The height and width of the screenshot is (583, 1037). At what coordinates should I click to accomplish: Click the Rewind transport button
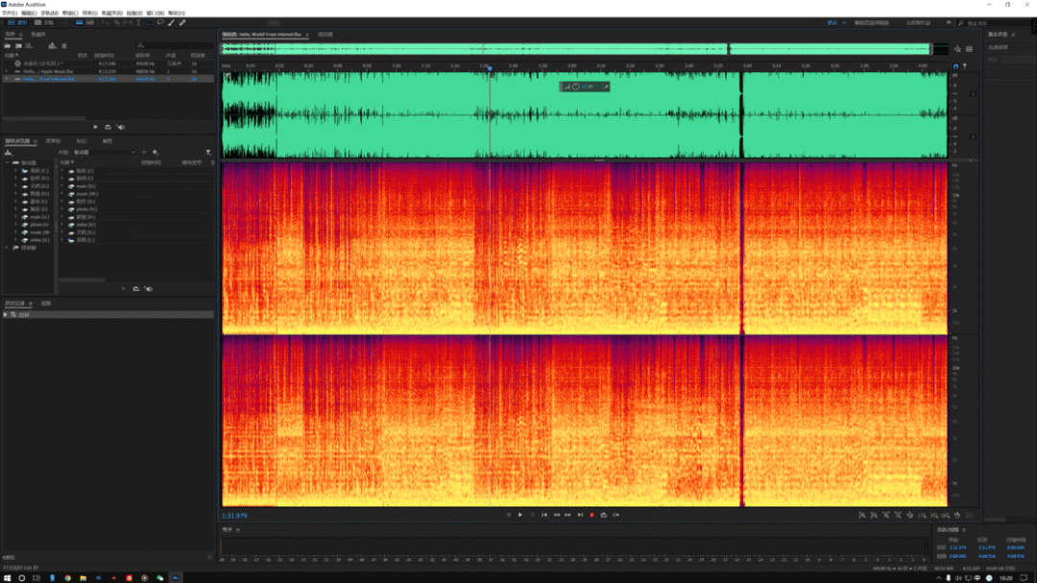pyautogui.click(x=556, y=515)
